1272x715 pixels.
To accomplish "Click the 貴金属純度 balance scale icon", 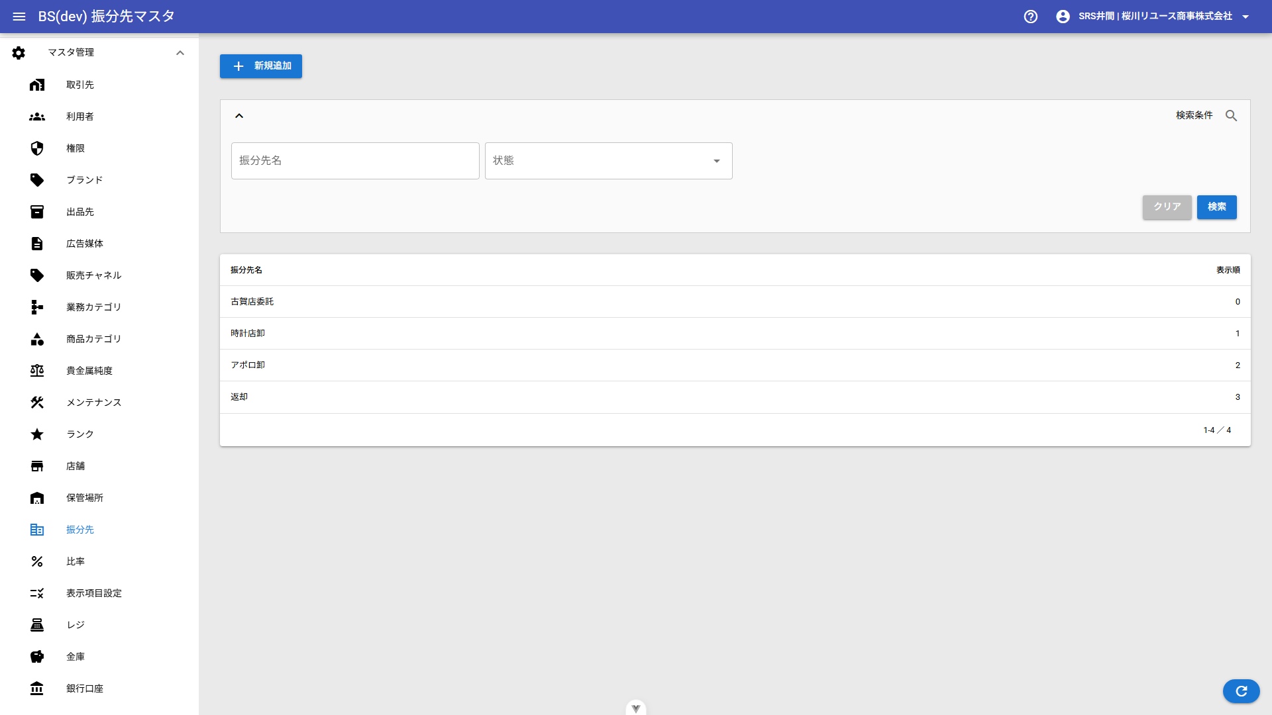I will tap(37, 371).
